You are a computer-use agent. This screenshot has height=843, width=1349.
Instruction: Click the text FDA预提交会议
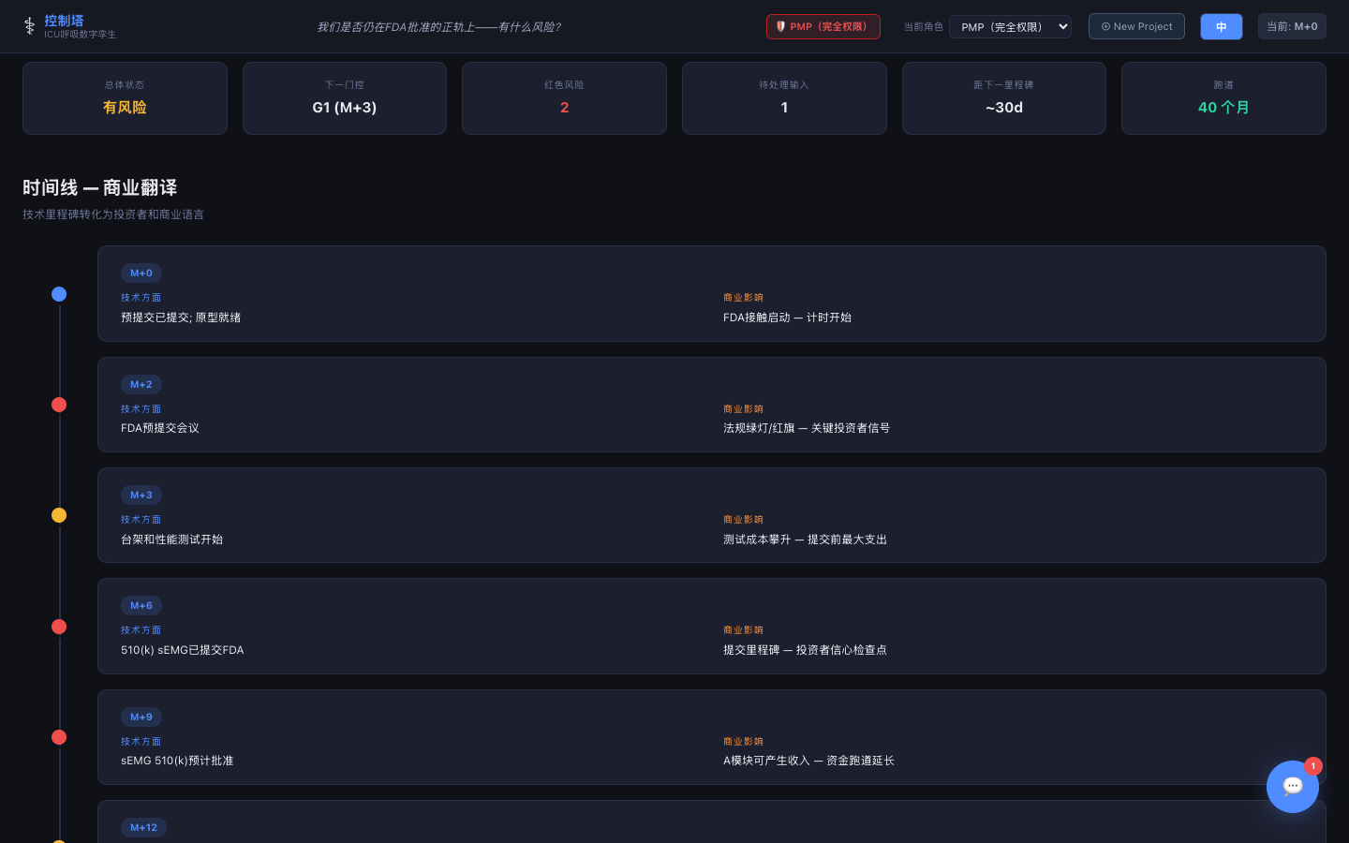pos(160,428)
